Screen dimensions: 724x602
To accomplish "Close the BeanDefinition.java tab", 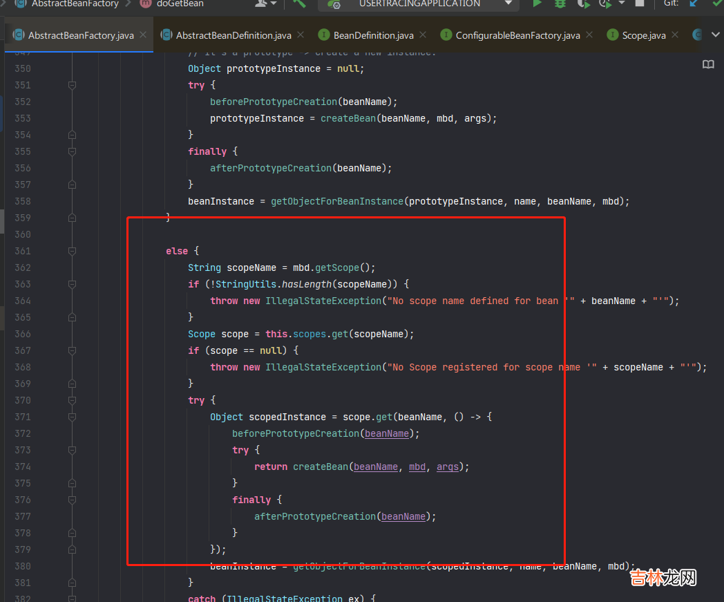I will tap(423, 35).
